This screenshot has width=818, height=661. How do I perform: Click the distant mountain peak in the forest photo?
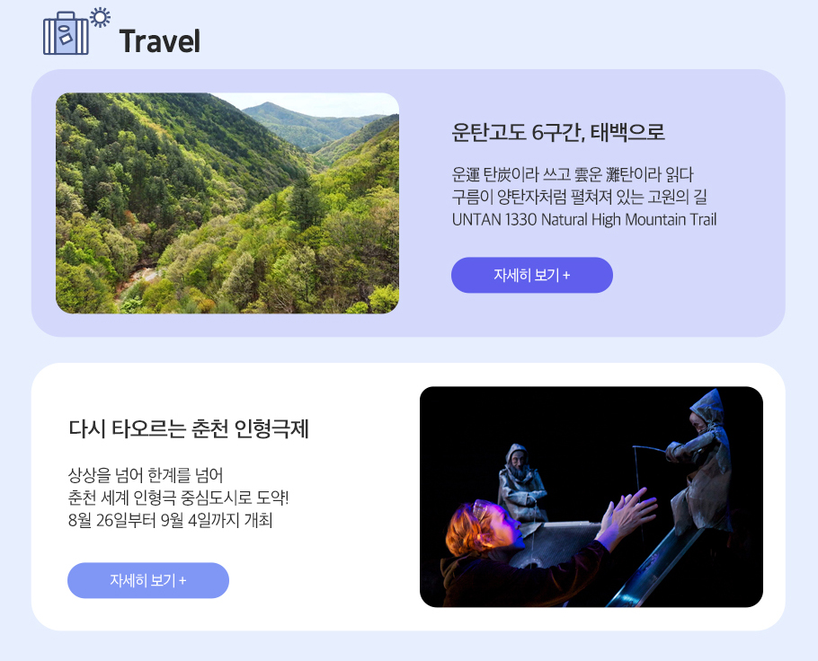pos(268,109)
